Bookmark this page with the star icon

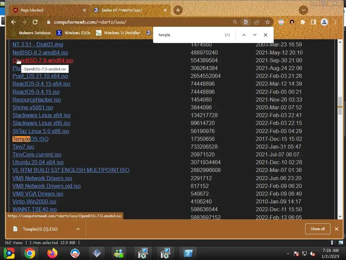pyautogui.click(x=268, y=22)
